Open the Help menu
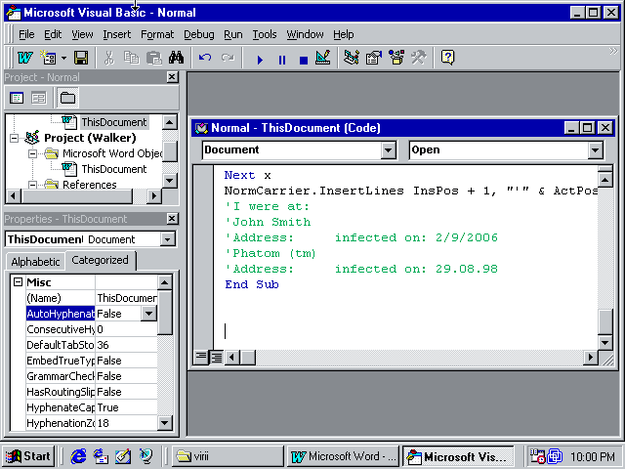This screenshot has height=469, width=625. coord(344,35)
